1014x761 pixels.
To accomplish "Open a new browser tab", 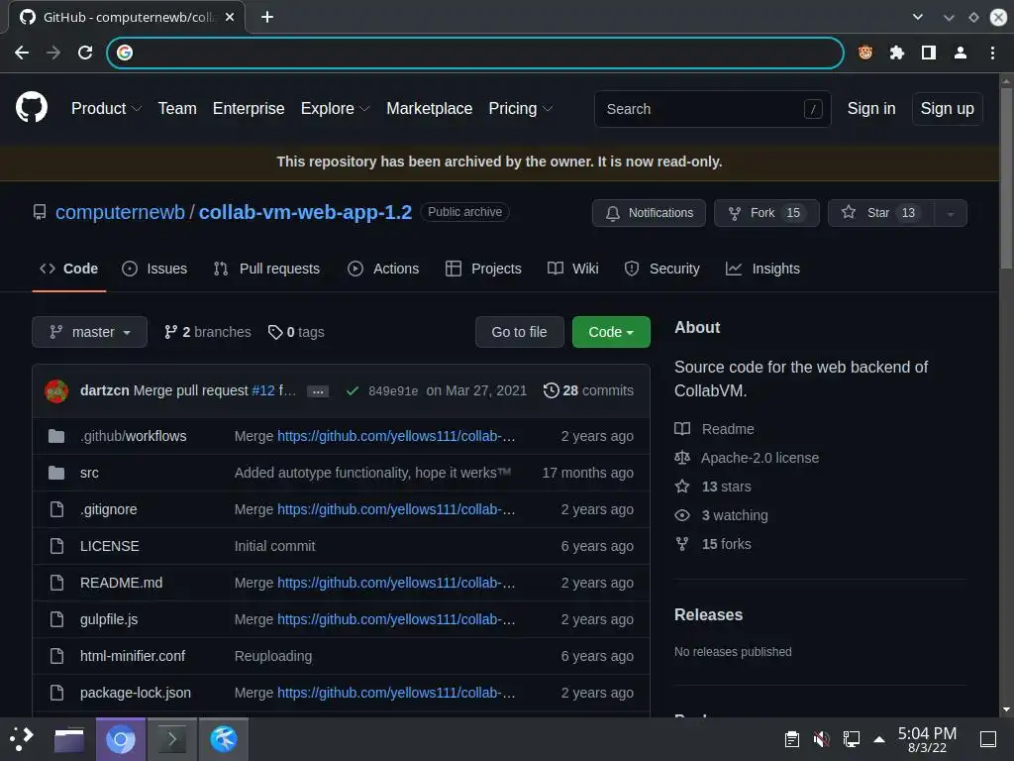I will point(267,17).
